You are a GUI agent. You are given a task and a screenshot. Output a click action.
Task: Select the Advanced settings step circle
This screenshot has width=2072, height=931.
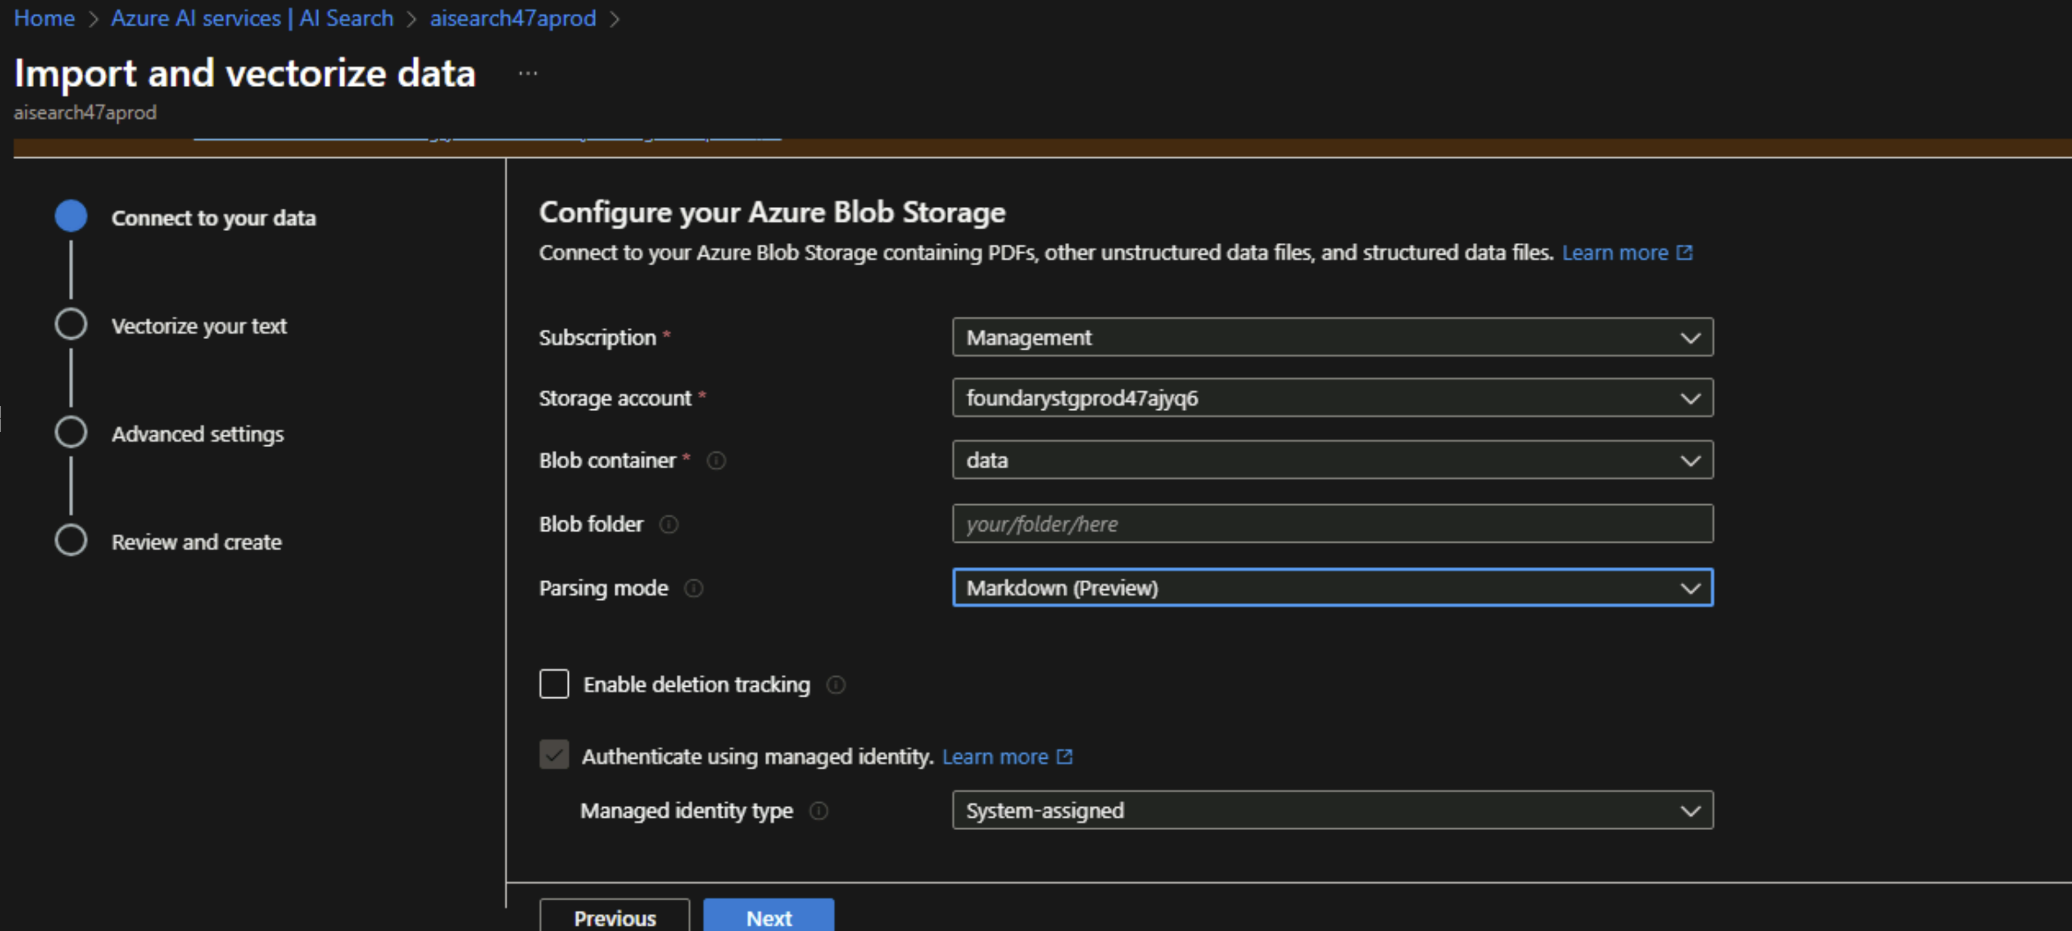[71, 431]
